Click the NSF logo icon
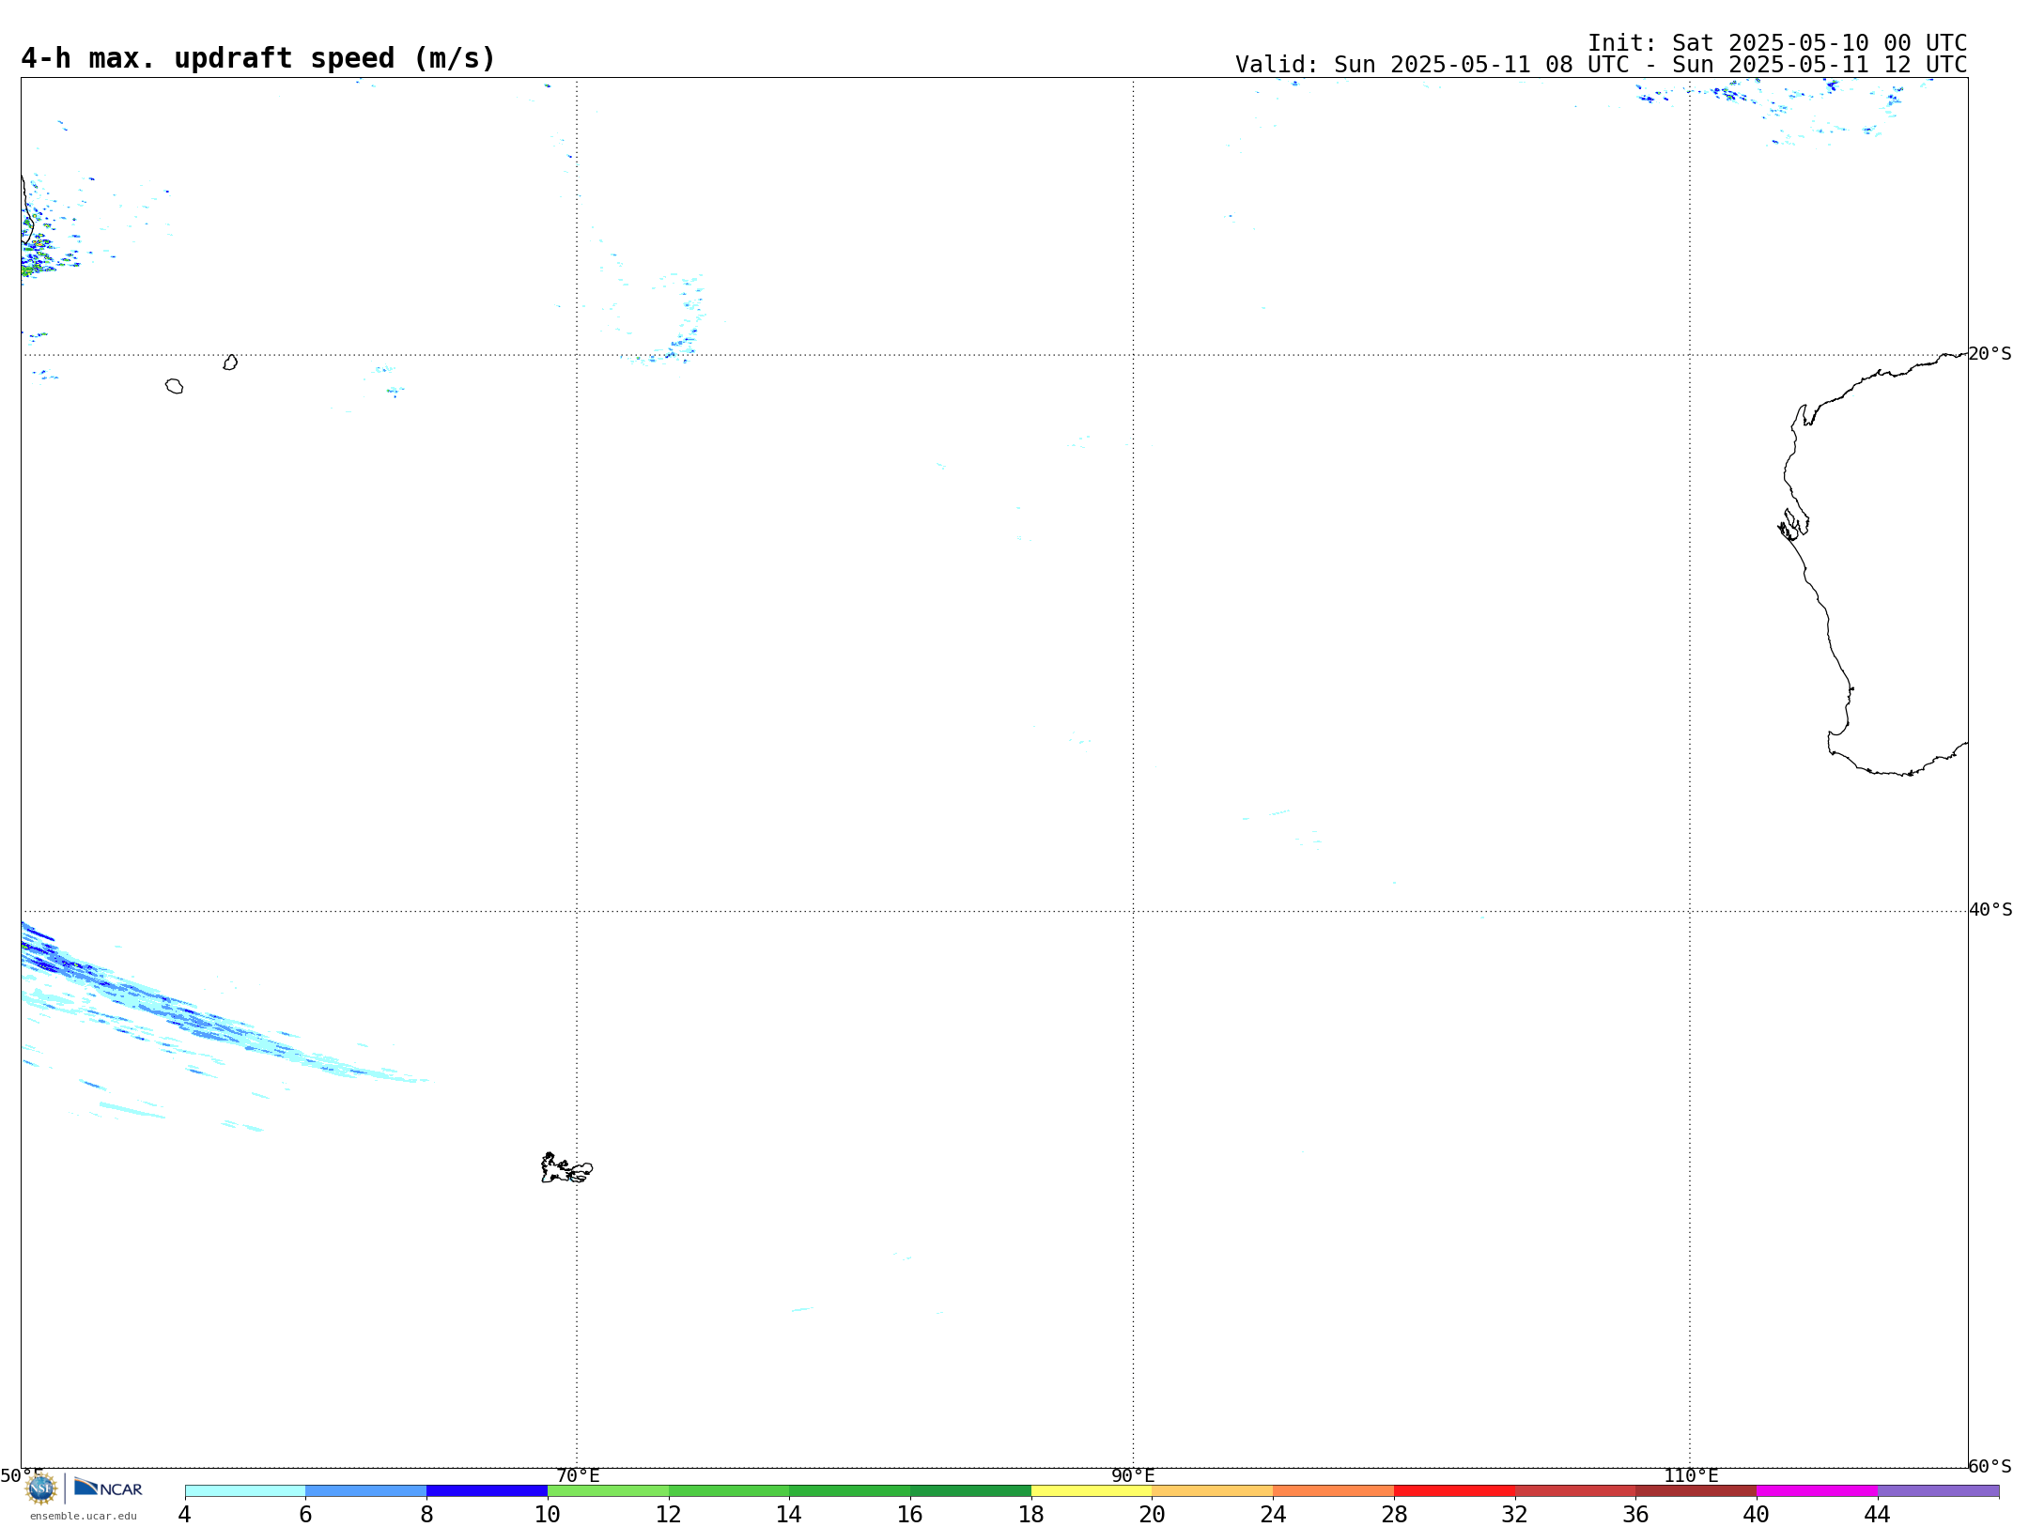2029x1527 pixels. [x=40, y=1488]
